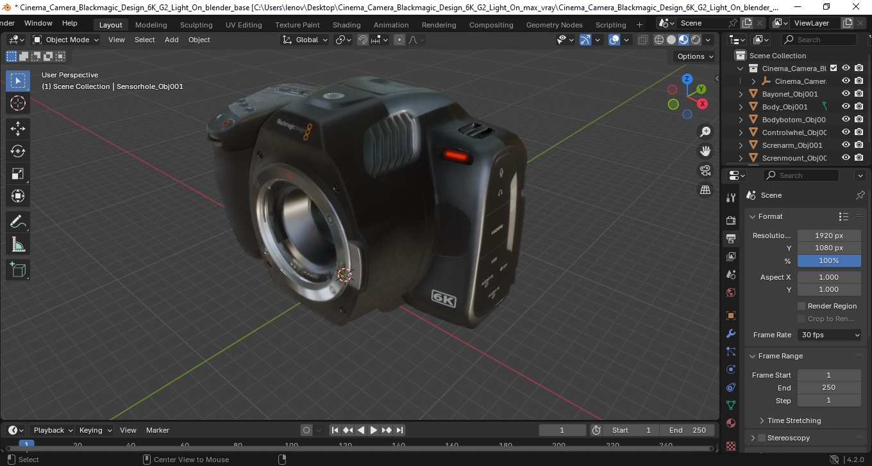Toggle X-ray mode in viewport header

pos(642,40)
